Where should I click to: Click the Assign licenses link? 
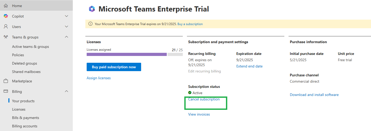[99, 78]
